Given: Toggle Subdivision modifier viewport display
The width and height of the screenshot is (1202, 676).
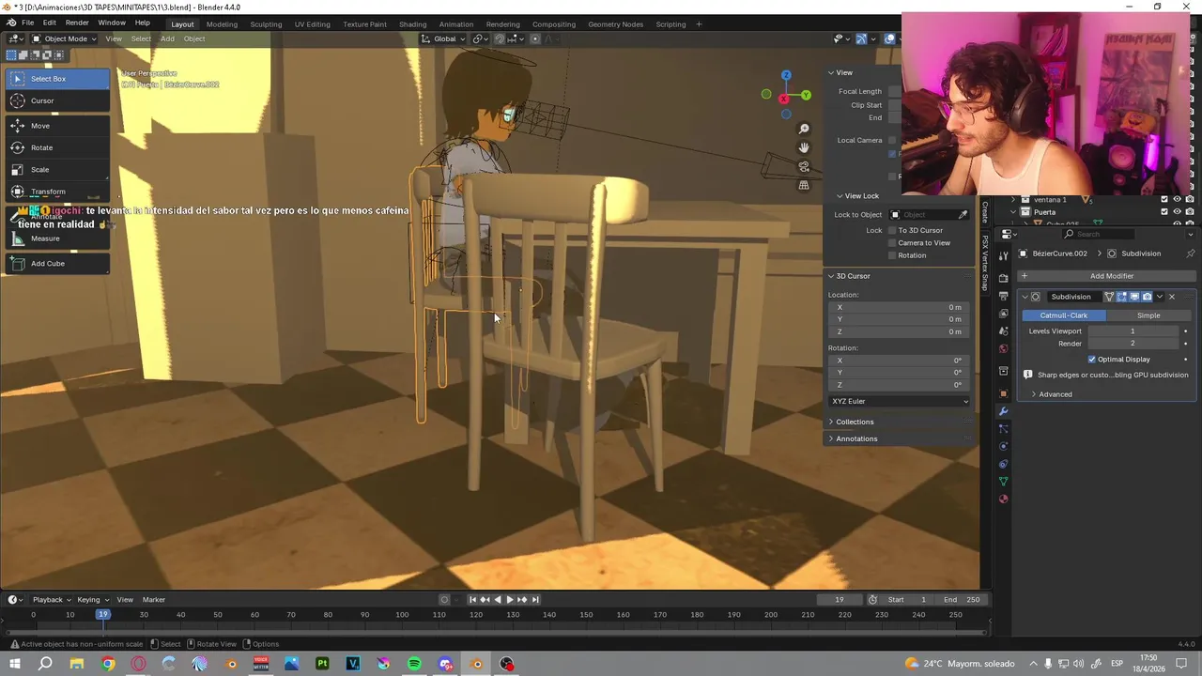Looking at the screenshot, I should (1133, 297).
